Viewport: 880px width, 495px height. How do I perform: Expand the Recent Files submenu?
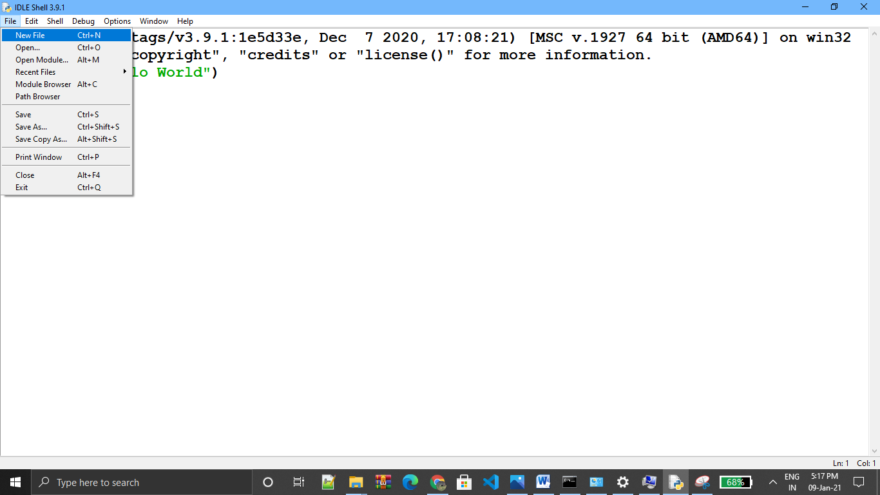66,72
